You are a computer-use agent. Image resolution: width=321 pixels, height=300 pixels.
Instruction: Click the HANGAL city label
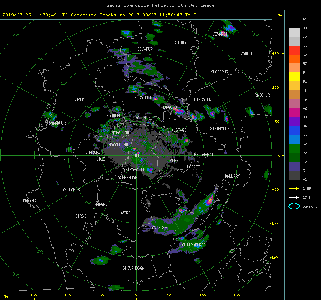tap(101, 204)
